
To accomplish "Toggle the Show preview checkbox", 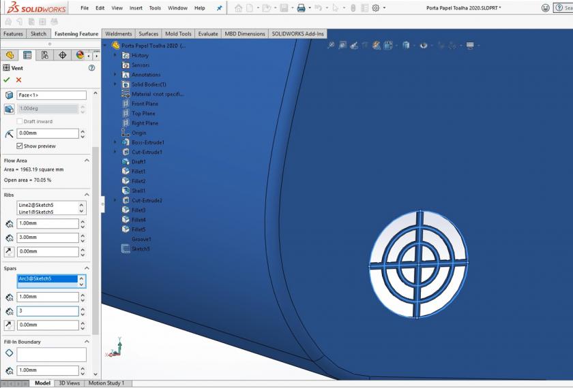I will tap(19, 146).
